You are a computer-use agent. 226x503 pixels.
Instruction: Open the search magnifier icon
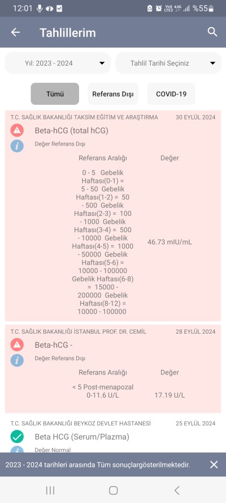[212, 32]
